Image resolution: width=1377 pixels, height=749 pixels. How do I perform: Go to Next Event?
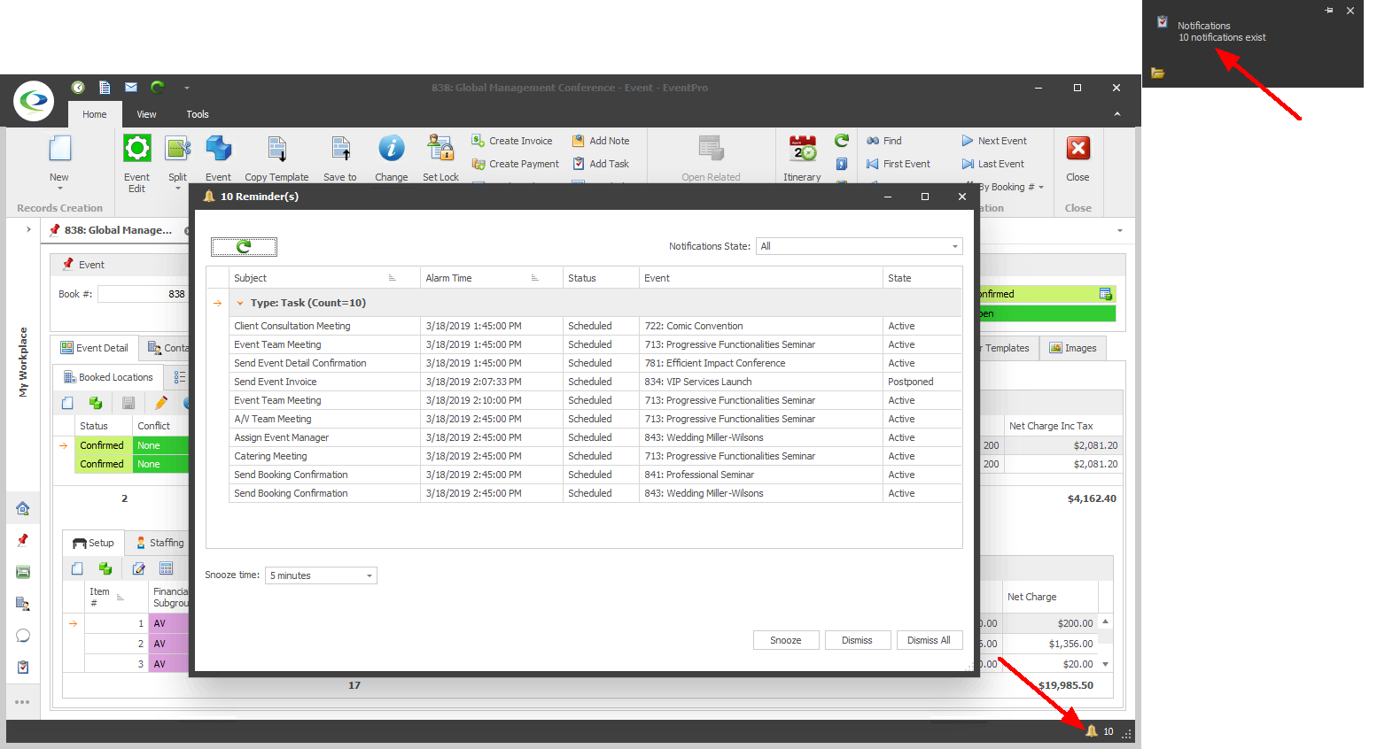[x=994, y=141]
